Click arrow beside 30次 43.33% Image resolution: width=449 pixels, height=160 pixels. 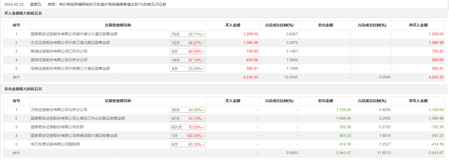coord(203,110)
